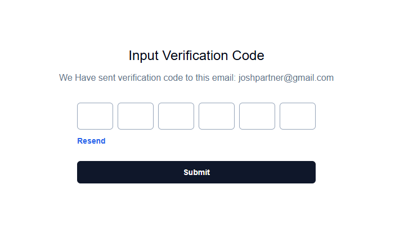Click the joshpartner@gmail.com email address
Screen dimensions: 395x230
tap(286, 77)
